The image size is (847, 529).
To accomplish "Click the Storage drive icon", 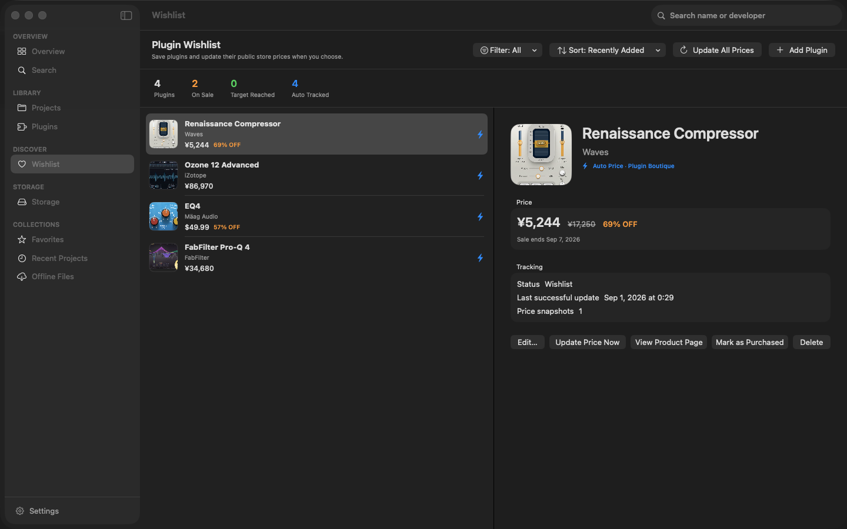I will click(x=22, y=202).
